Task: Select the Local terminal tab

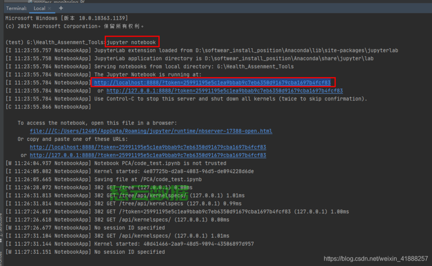Action: click(39, 9)
